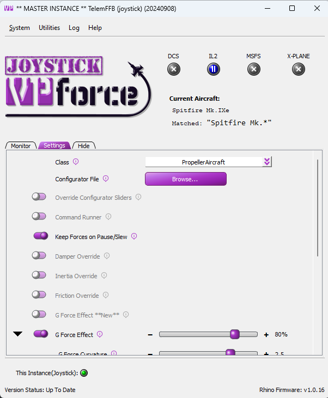Screen dimensions: 328x398
Task: Click Rhino Firmware: v1.0.16 text
Action: [x=291, y=390]
